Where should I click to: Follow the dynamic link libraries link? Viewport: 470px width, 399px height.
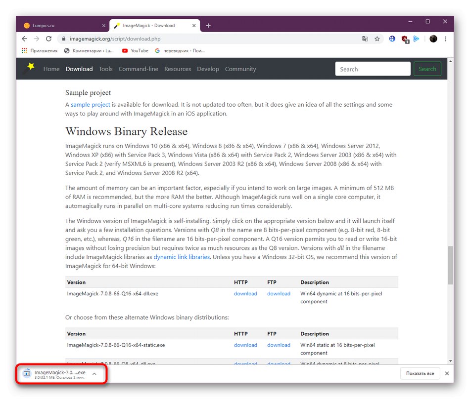pyautogui.click(x=182, y=257)
